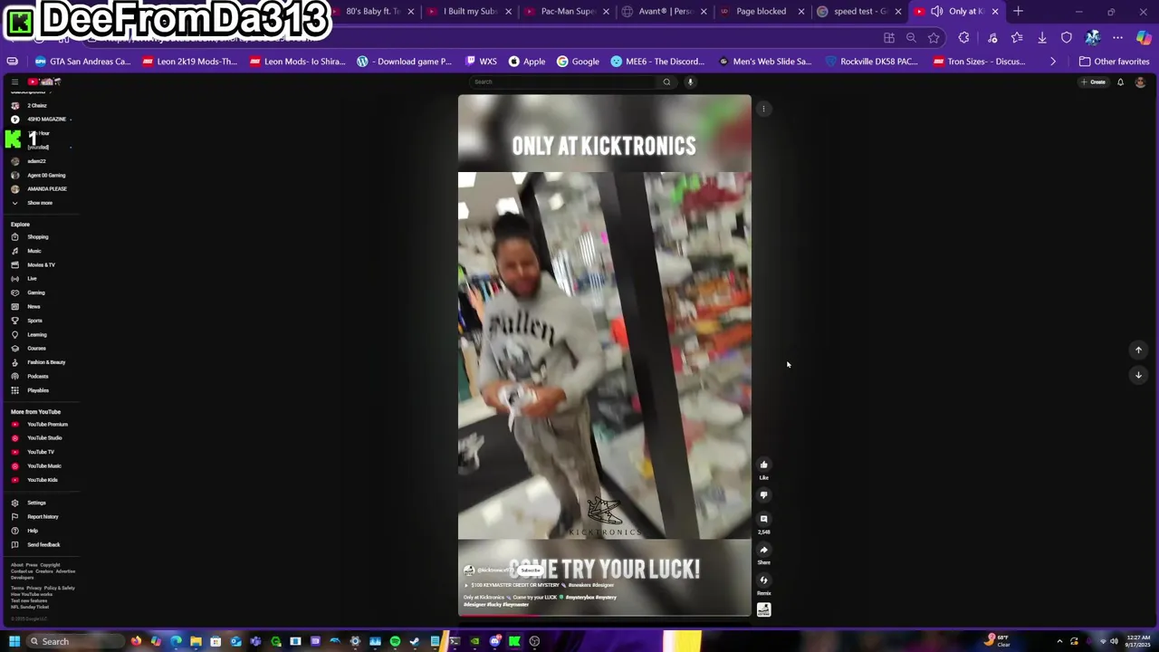
Task: Click the YouTube search field
Action: (x=563, y=81)
